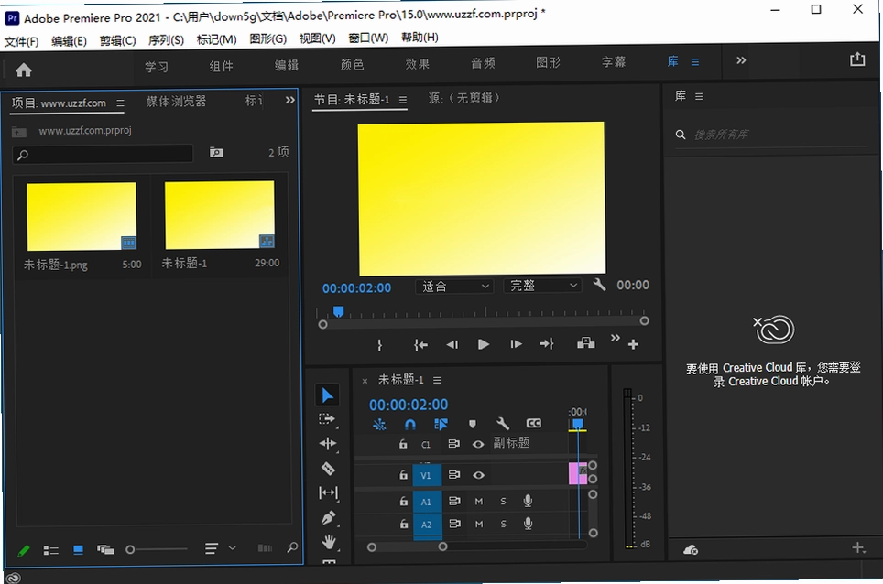Enable voice-over record on A1

coord(528,500)
